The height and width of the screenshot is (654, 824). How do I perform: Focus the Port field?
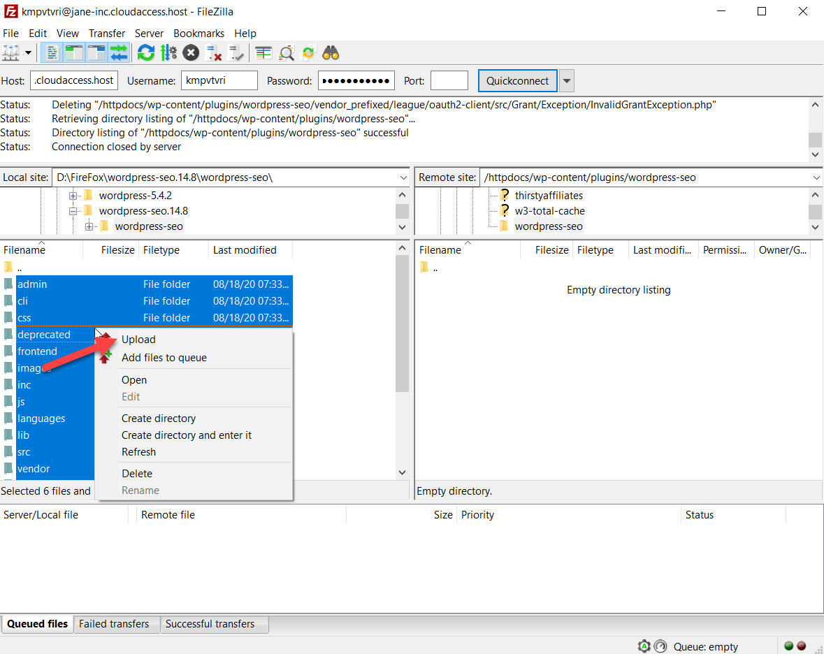(449, 80)
